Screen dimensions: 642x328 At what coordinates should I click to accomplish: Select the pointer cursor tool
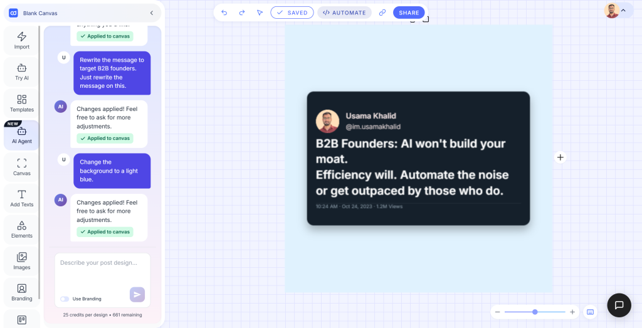point(260,13)
